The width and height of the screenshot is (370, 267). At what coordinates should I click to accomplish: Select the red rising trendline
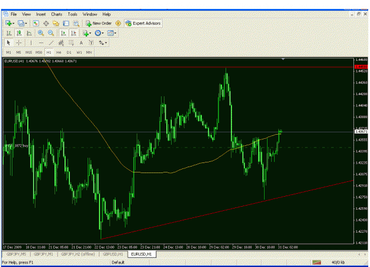tap(227, 210)
